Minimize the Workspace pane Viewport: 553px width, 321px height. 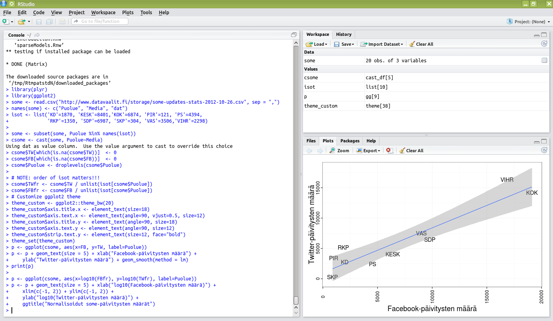coord(537,35)
